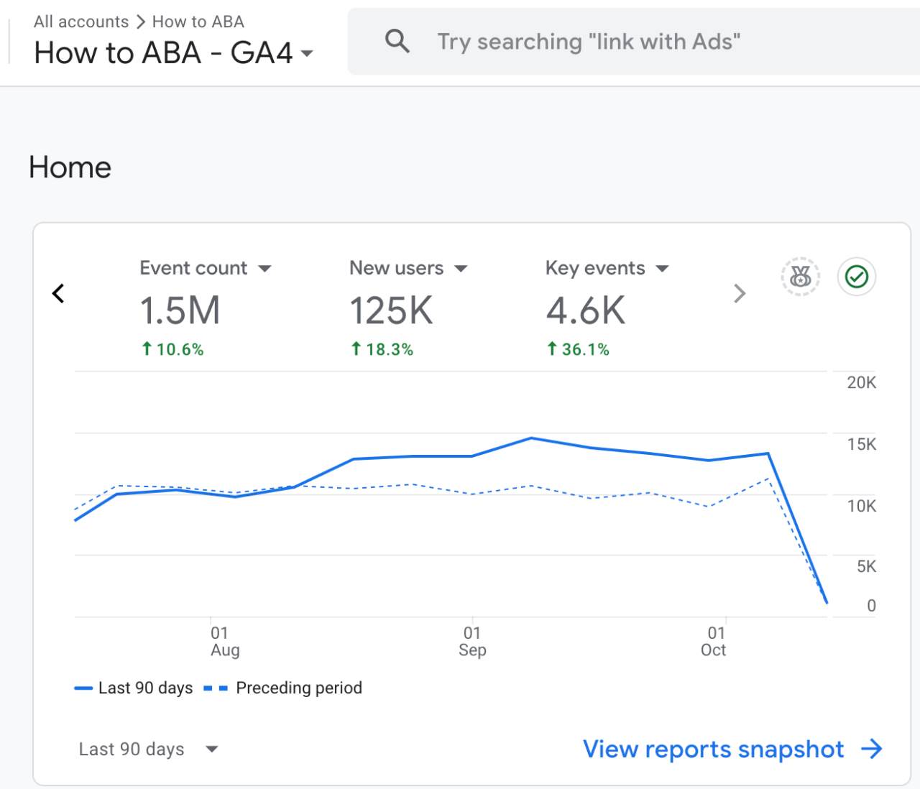Click the search magnifier icon

pyautogui.click(x=397, y=42)
